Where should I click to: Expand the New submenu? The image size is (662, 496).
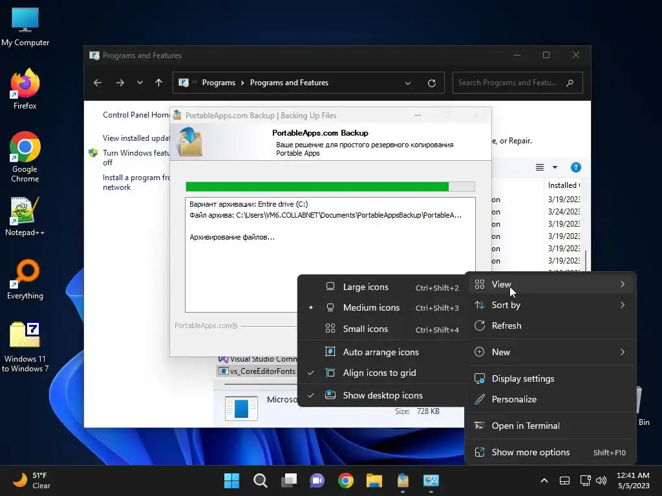click(551, 352)
